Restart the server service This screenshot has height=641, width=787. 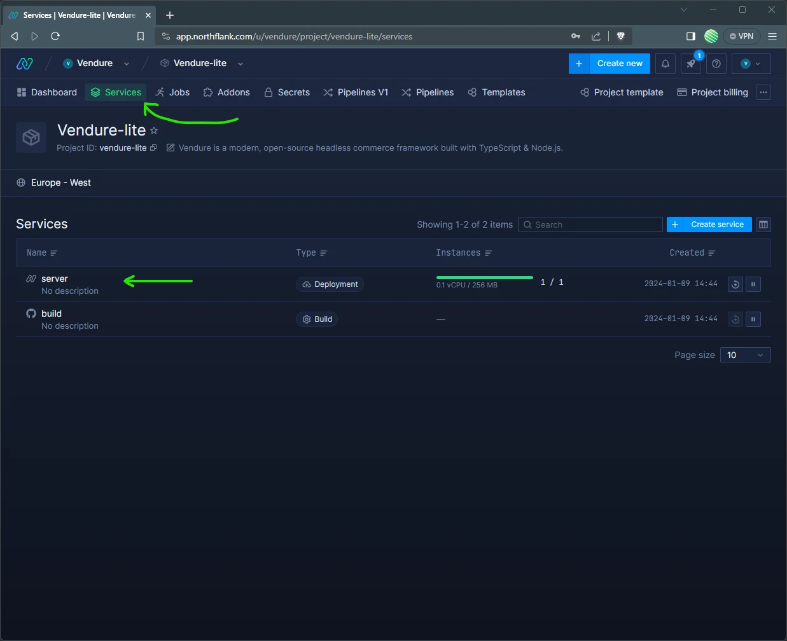(x=735, y=284)
